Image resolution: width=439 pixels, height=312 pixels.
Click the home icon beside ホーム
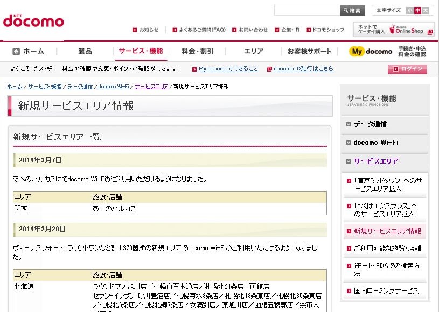coord(16,51)
